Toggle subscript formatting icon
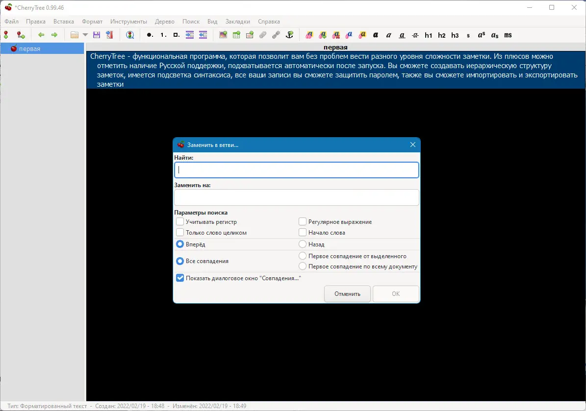This screenshot has height=411, width=586. point(495,35)
